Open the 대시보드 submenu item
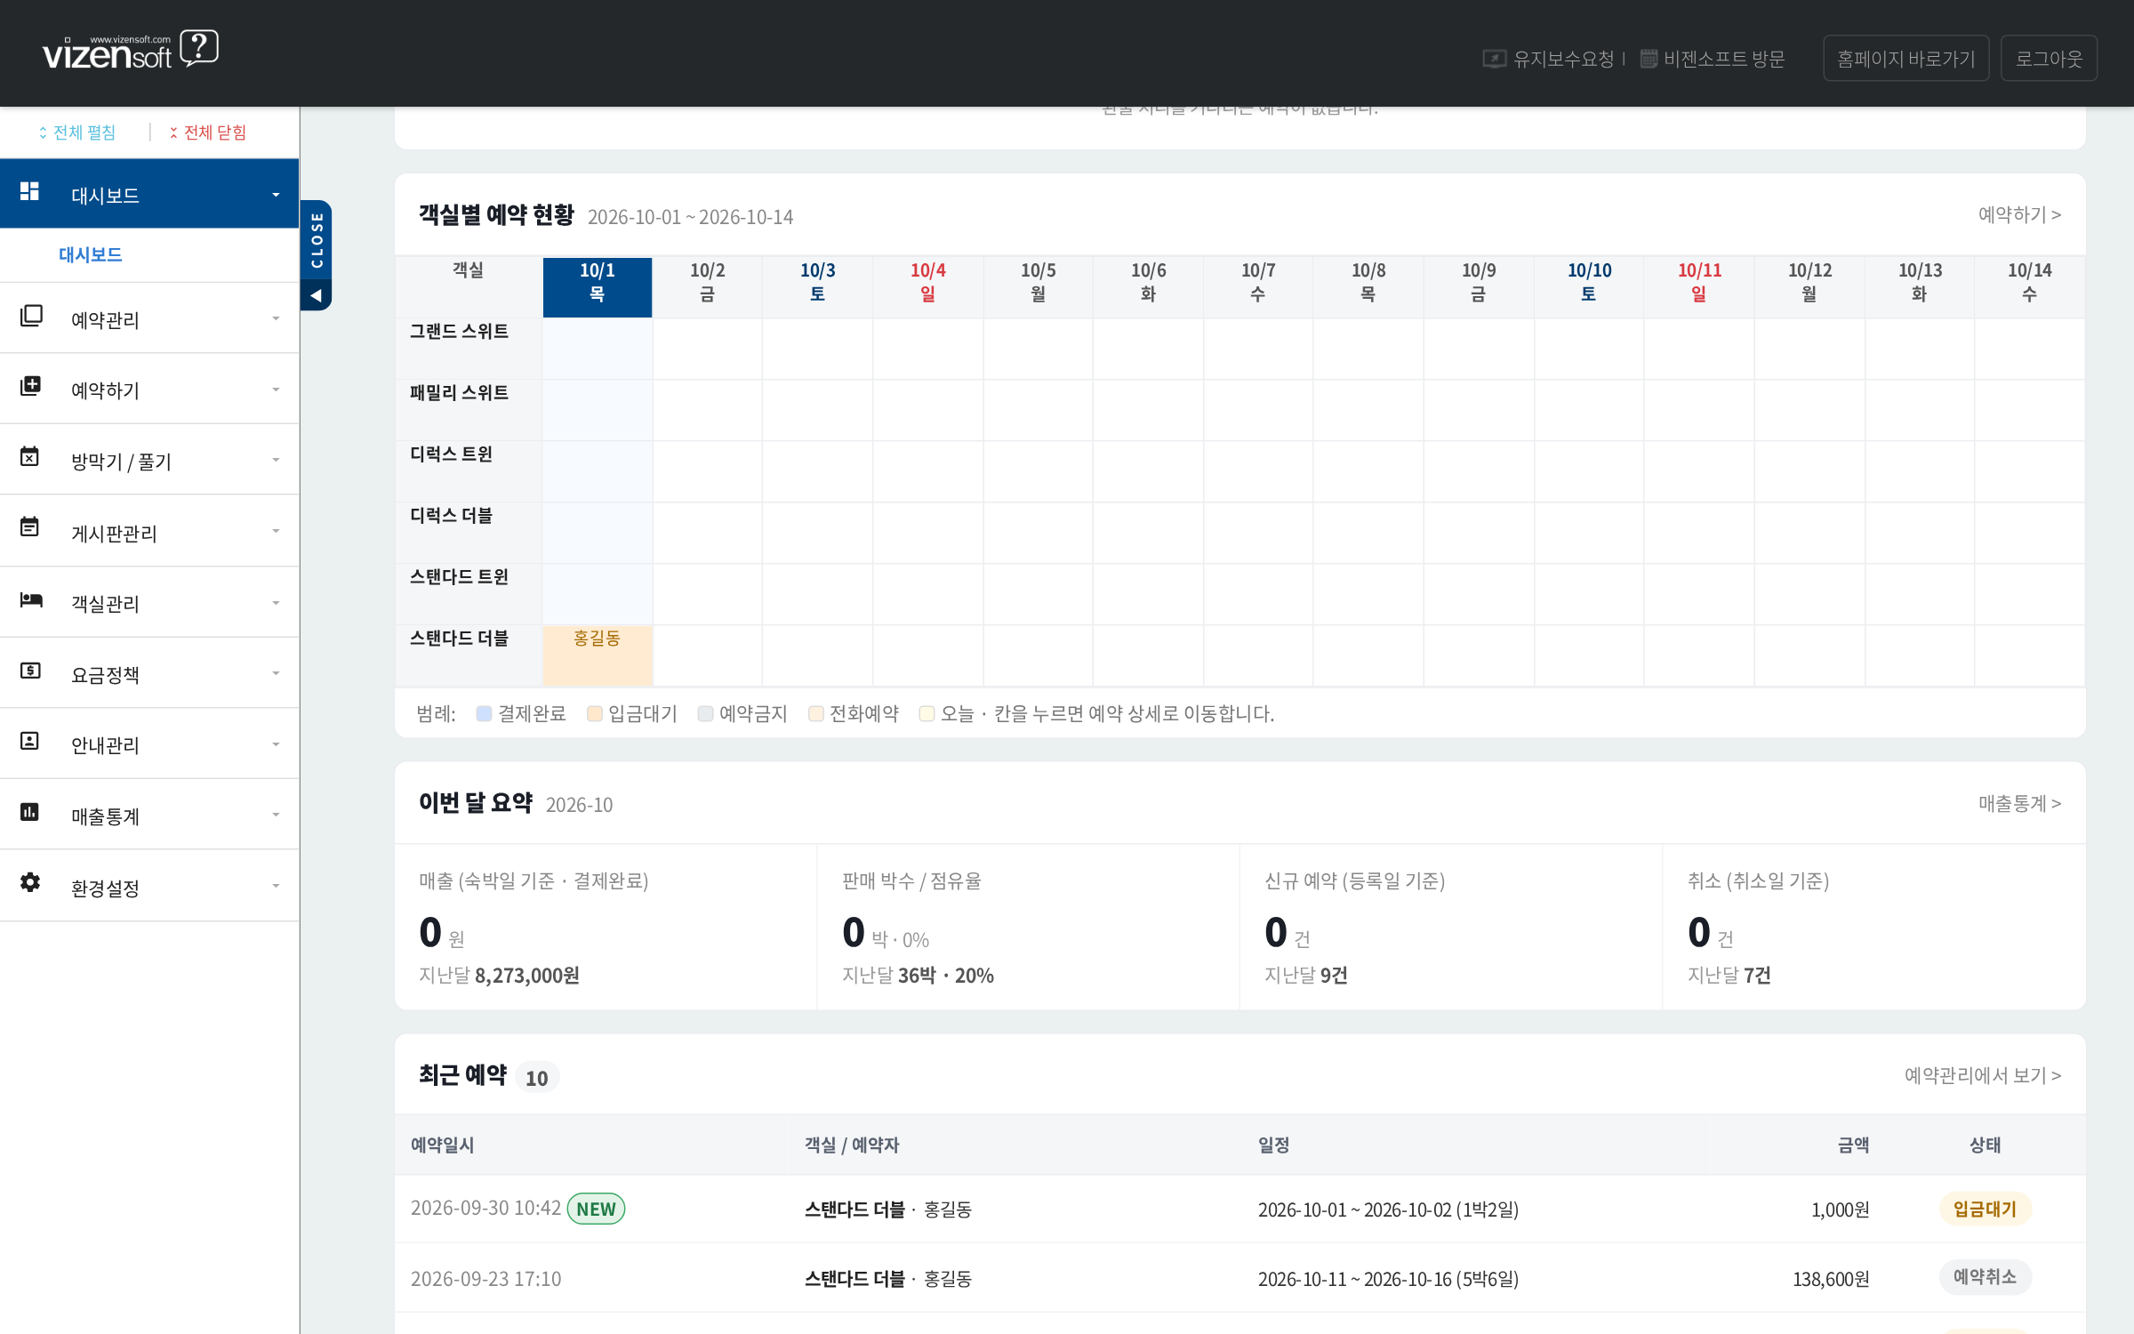This screenshot has height=1334, width=2134. [x=91, y=255]
